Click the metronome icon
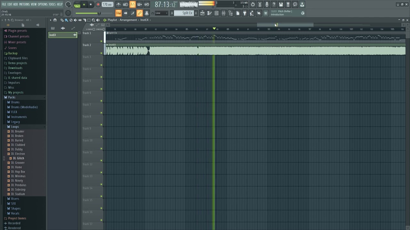 click(118, 4)
